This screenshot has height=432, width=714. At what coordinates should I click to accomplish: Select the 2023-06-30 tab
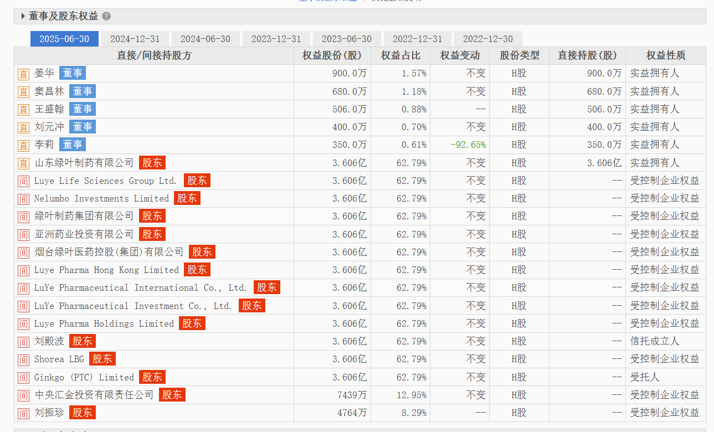[x=347, y=39]
